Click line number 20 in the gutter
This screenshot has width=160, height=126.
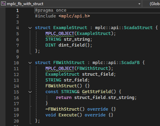(x=16, y=121)
